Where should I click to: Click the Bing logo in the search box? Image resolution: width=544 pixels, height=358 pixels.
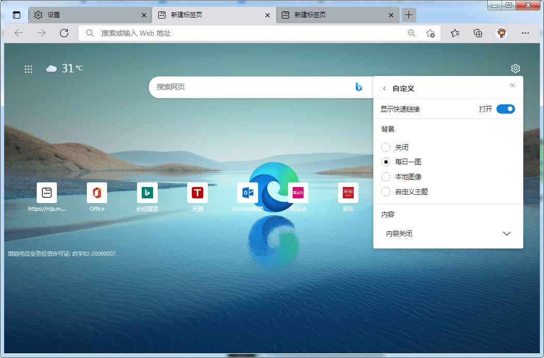(359, 87)
